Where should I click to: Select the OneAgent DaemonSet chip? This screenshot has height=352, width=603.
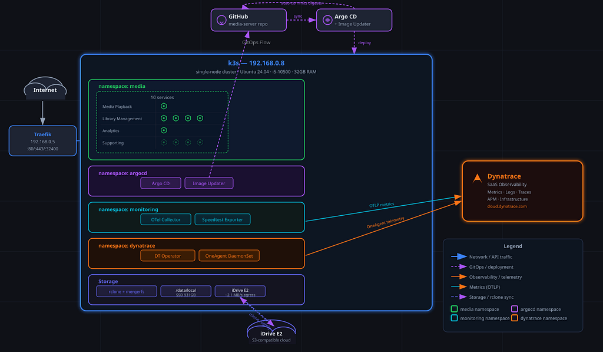[229, 256]
